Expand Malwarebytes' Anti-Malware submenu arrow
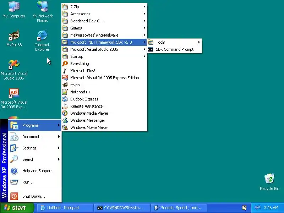 [x=144, y=35]
